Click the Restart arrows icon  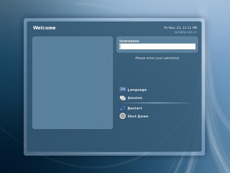[x=123, y=108]
